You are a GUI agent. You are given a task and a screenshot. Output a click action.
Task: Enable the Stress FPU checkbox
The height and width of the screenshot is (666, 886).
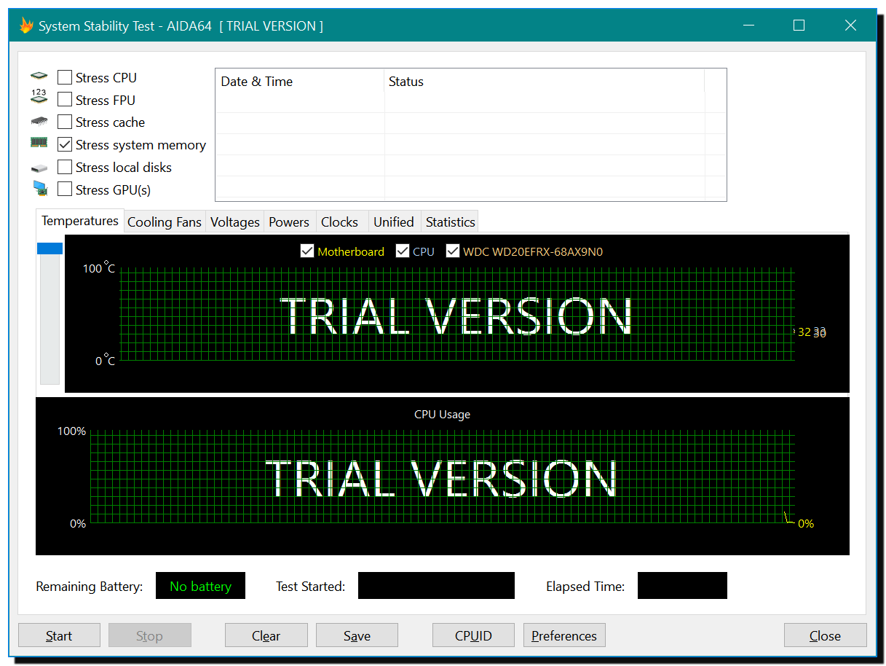[65, 100]
